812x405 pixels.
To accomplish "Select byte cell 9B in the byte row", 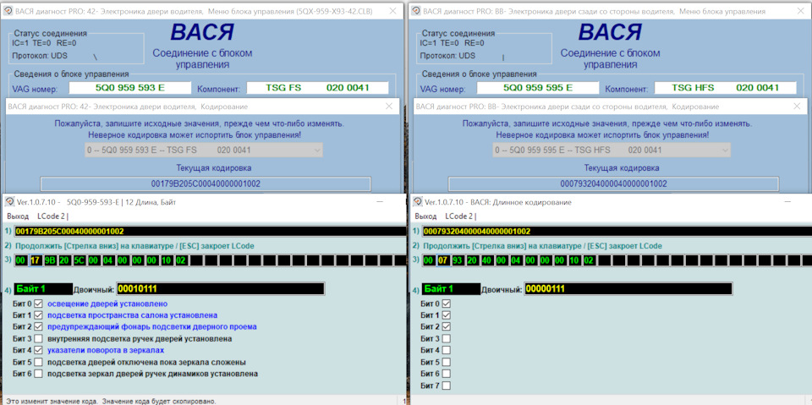I will (50, 260).
